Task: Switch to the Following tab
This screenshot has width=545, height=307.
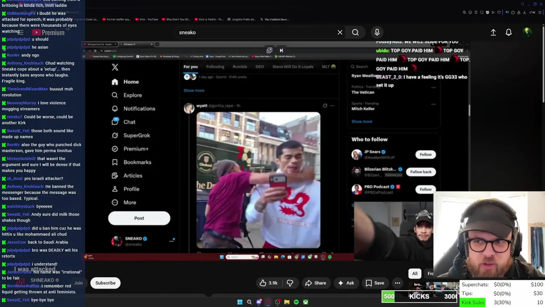Action: click(x=215, y=67)
